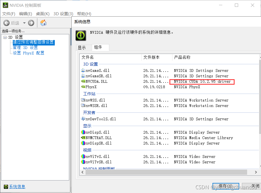This screenshot has width=261, height=193.
Task: Click the 文件名 column header
Action: (111, 57)
